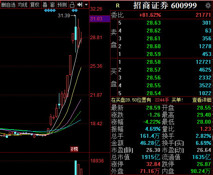Toggle the 均线 moving average display
213x175 pixels.
pyautogui.click(x=23, y=5)
